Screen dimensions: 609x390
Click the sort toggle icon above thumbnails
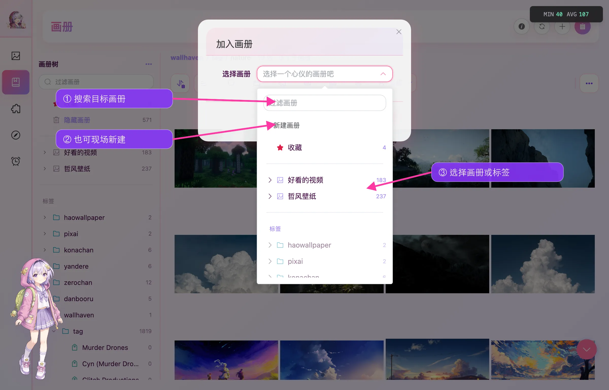(180, 83)
